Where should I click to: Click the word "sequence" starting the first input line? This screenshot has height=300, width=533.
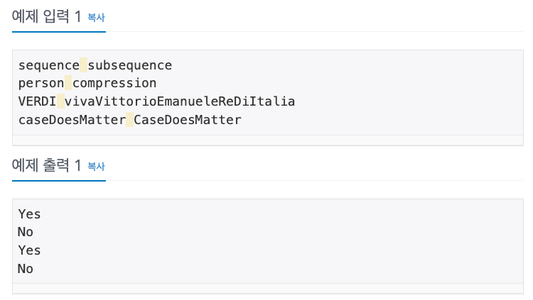pos(48,65)
